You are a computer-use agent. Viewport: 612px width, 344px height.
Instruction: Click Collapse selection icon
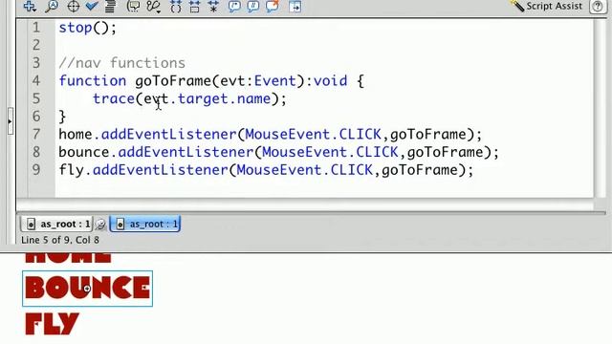pyautogui.click(x=194, y=6)
